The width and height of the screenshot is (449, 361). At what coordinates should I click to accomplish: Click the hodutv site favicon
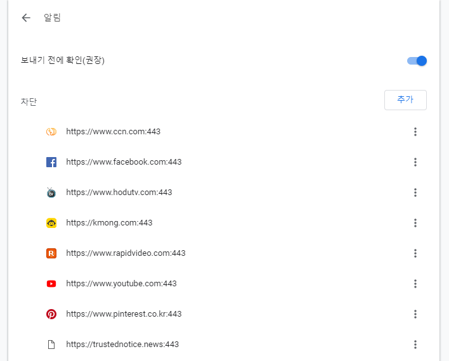tap(51, 193)
